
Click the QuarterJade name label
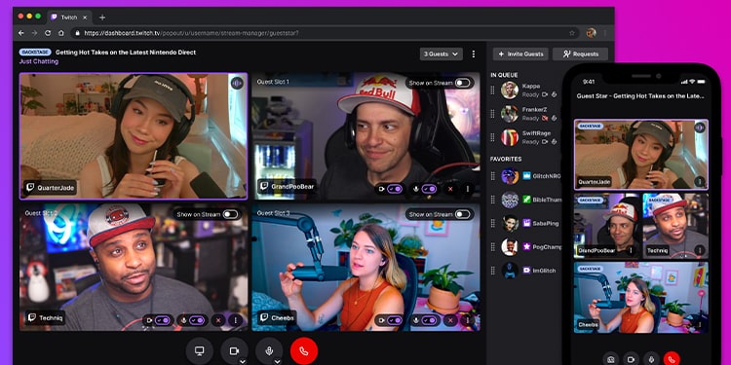(x=51, y=188)
